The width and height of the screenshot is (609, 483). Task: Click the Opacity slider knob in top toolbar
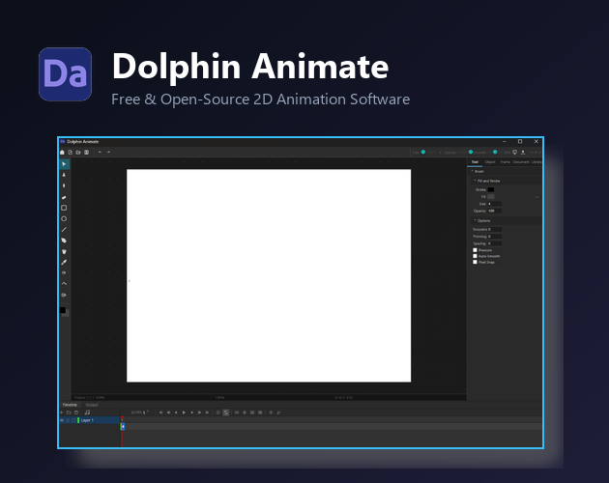(471, 153)
